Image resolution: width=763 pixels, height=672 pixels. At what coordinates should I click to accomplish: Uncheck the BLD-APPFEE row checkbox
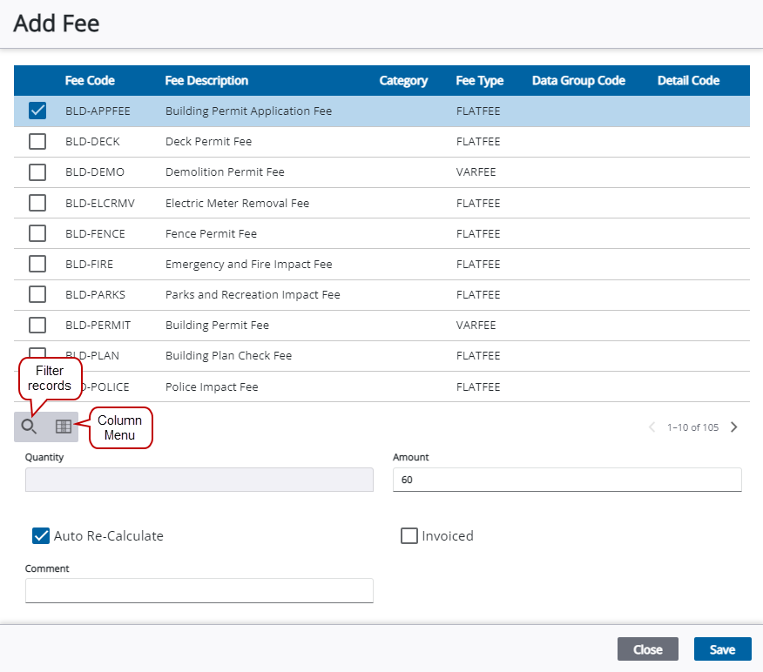[x=37, y=111]
